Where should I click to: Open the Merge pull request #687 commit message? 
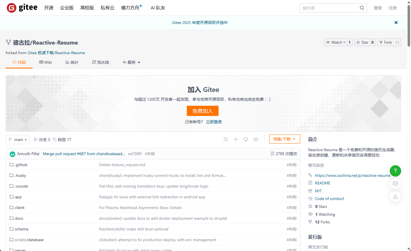pos(84,154)
